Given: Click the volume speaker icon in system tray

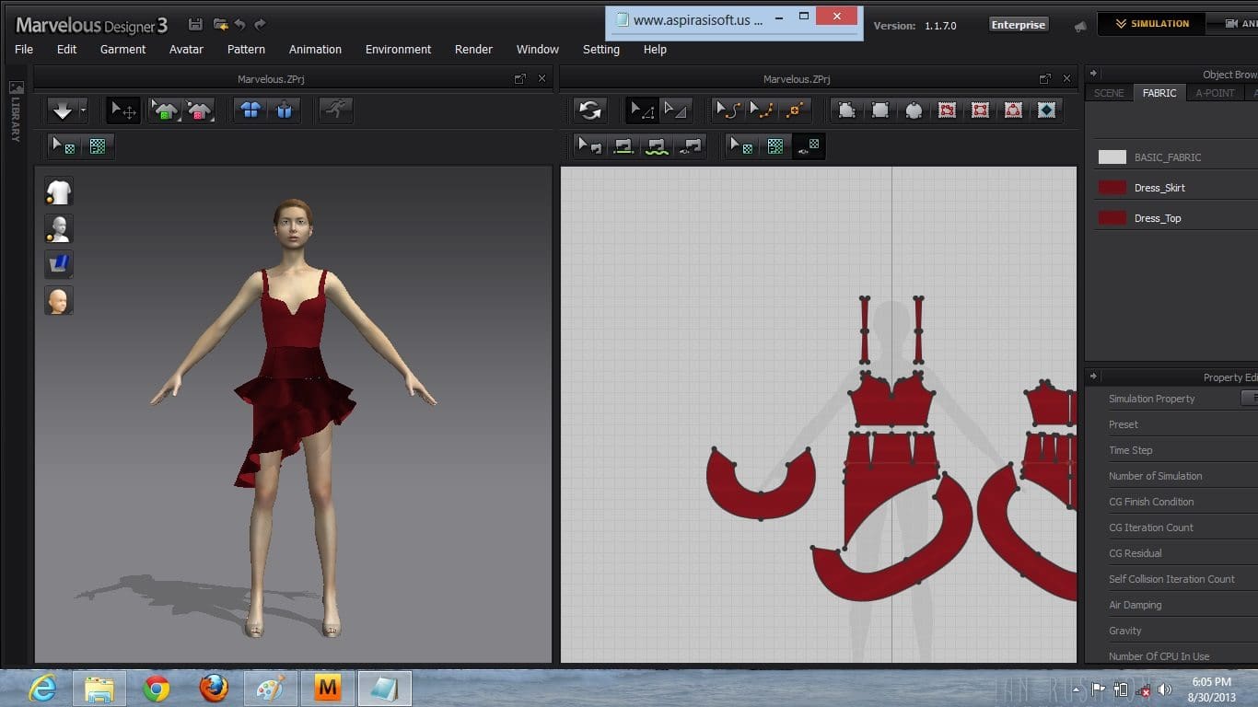Looking at the screenshot, I should click(x=1165, y=689).
